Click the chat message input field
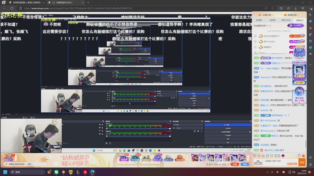Viewport: 314px width, 176px height. tap(280, 162)
